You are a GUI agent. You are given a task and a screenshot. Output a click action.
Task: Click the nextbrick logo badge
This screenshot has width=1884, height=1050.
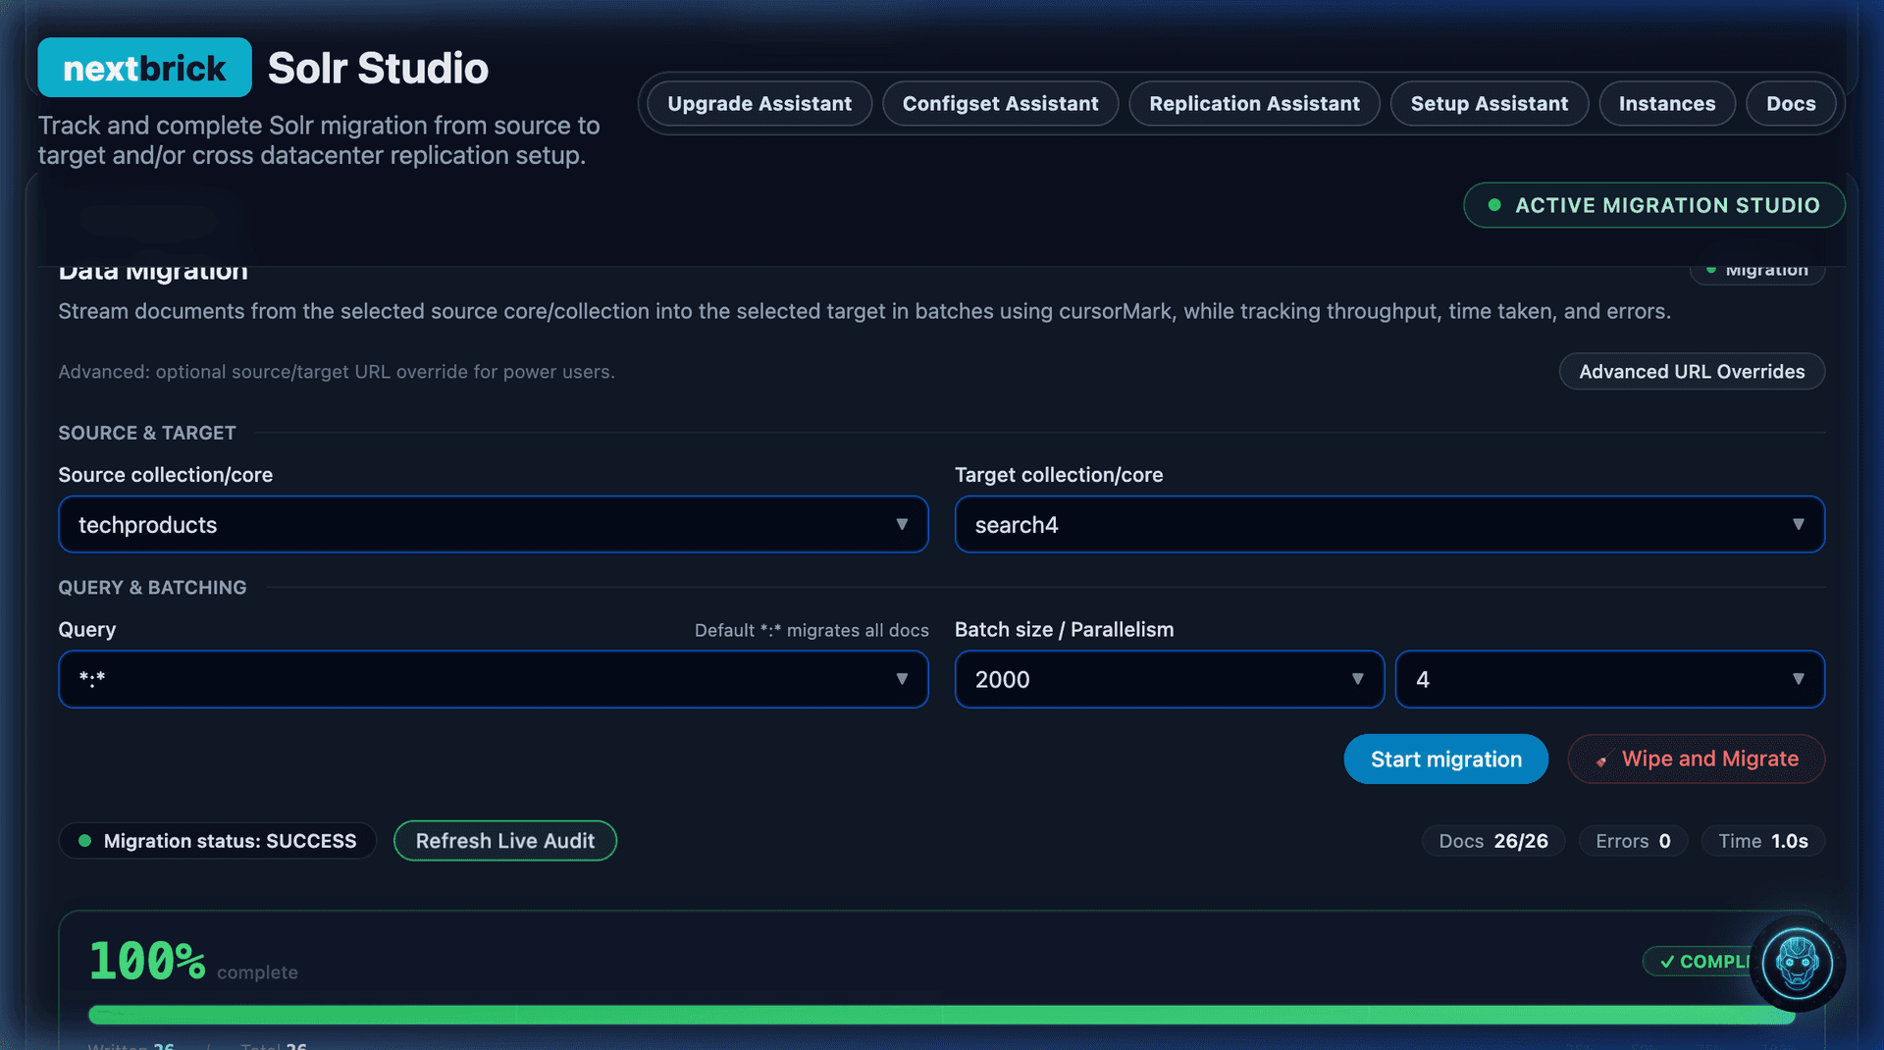(x=144, y=68)
